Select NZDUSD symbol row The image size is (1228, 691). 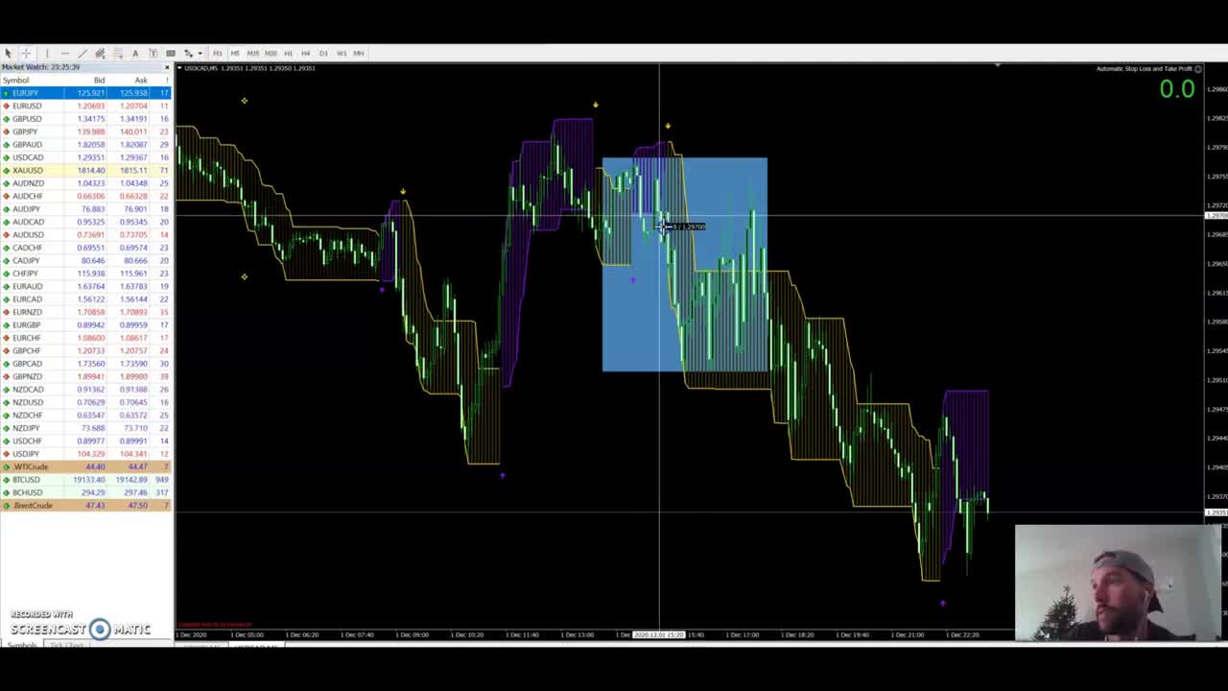(x=86, y=402)
